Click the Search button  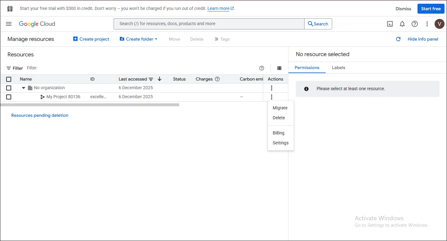318,24
